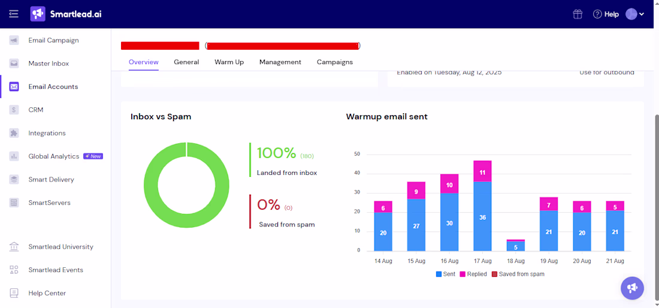Click the Integrations puzzle piece icon

(14, 133)
